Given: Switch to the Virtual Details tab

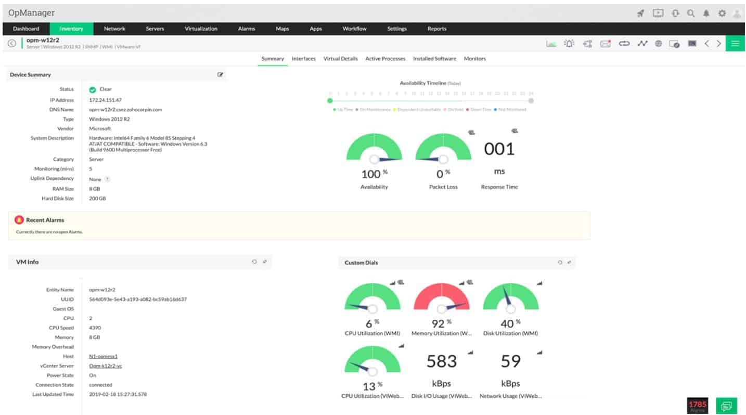Looking at the screenshot, I should click(x=341, y=59).
